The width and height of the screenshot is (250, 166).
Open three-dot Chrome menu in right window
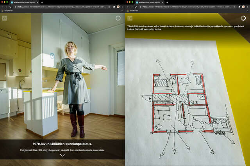(x=248, y=7)
